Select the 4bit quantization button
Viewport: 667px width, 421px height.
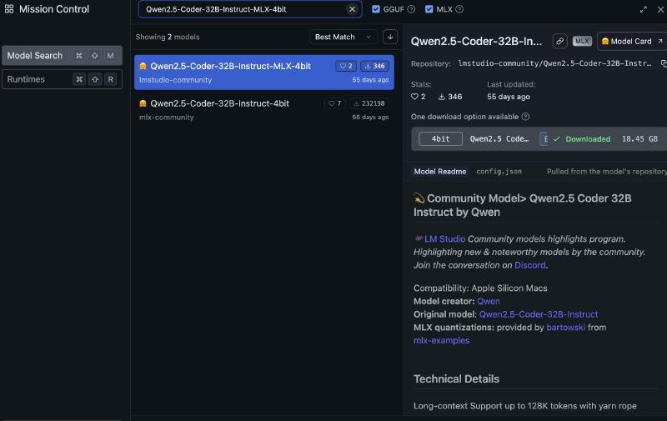pos(440,138)
